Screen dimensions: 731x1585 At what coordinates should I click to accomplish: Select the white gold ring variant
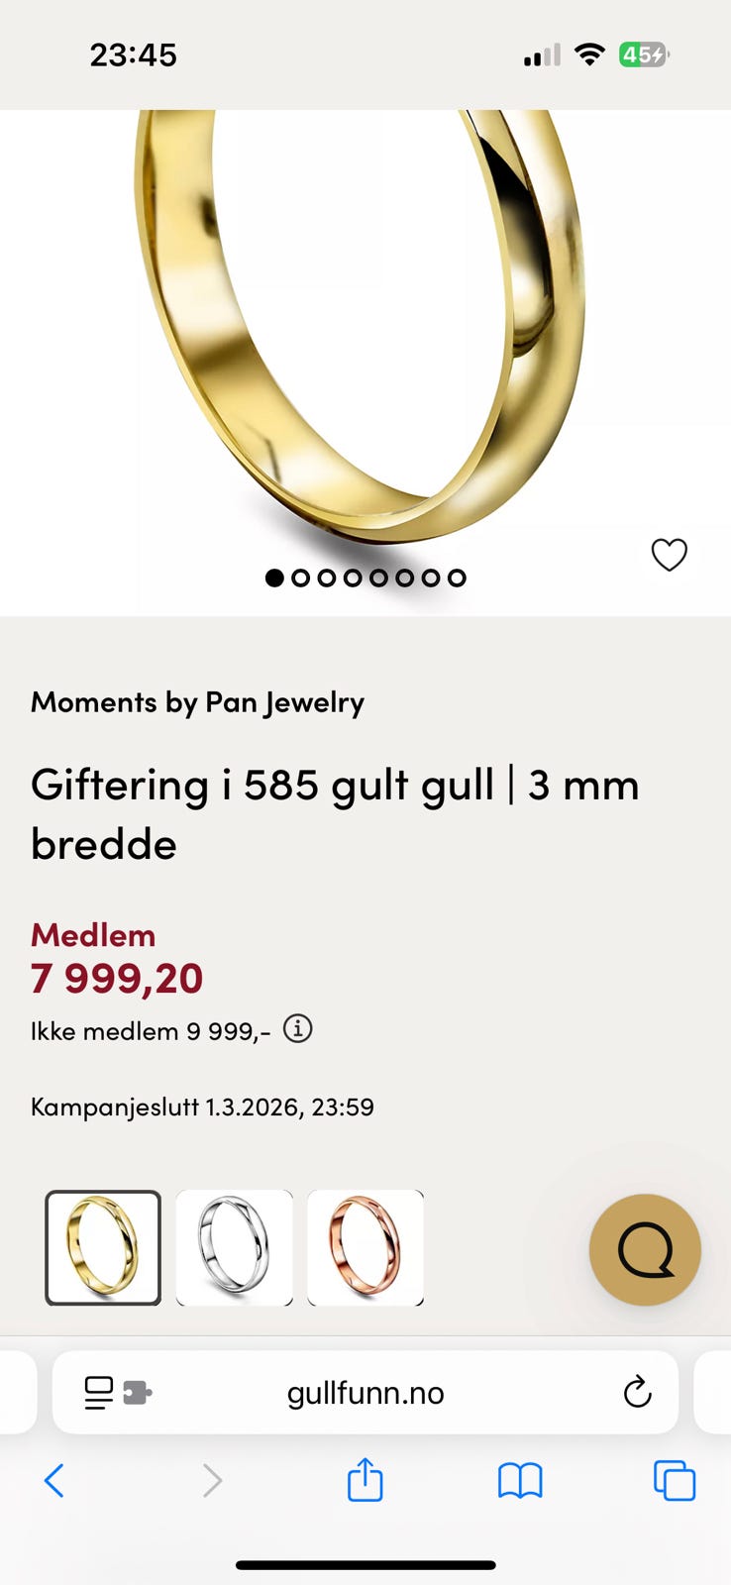[235, 1248]
